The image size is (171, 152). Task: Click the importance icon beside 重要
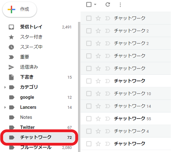pos(11,57)
